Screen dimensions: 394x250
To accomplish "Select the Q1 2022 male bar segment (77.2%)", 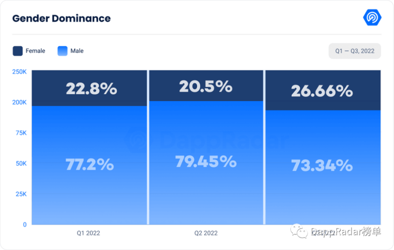I will click(x=90, y=165).
